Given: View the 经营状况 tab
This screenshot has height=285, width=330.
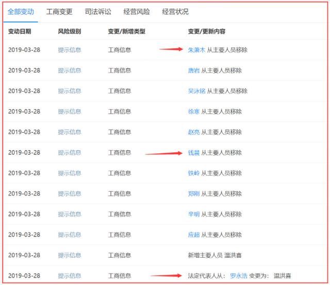Looking at the screenshot, I should click(175, 11).
